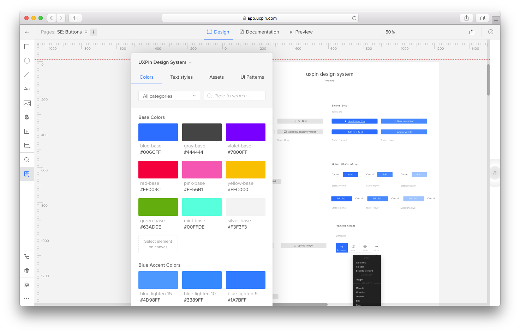This screenshot has height=334, width=520.
Task: Click Safari's Share button
Action: click(x=467, y=18)
